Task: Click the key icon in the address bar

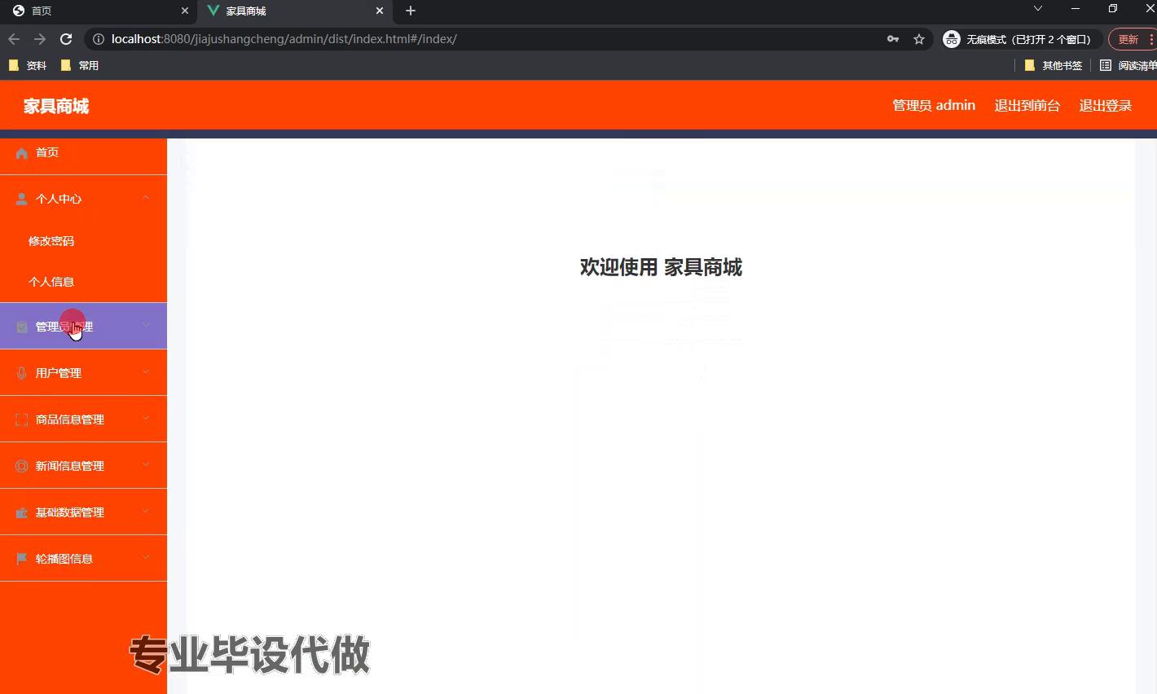Action: point(893,38)
